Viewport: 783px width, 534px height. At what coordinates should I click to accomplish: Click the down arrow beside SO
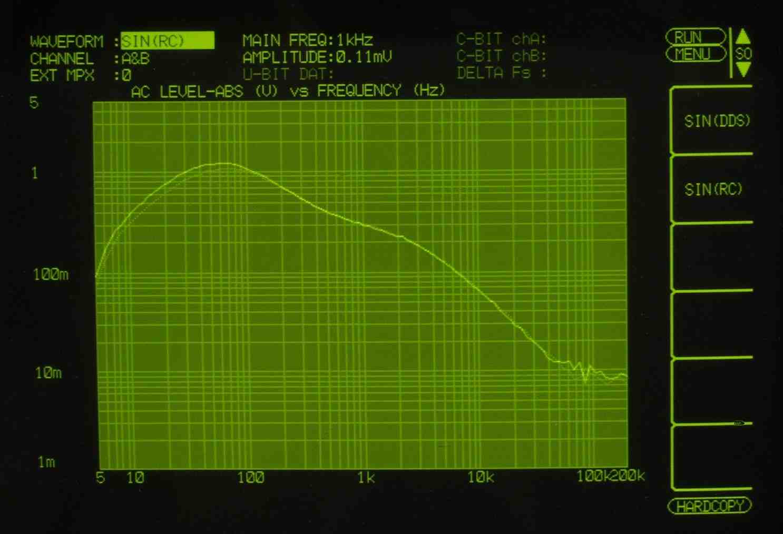point(743,69)
